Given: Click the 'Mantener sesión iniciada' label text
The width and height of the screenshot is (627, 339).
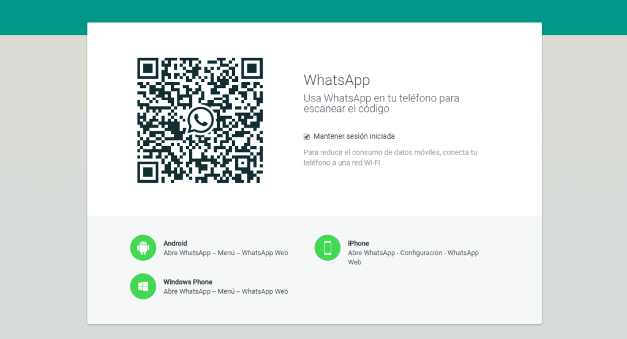Looking at the screenshot, I should pos(354,136).
